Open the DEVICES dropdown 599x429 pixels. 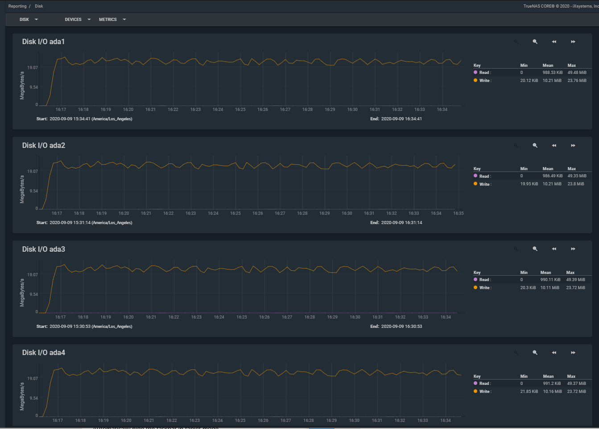[x=78, y=20]
